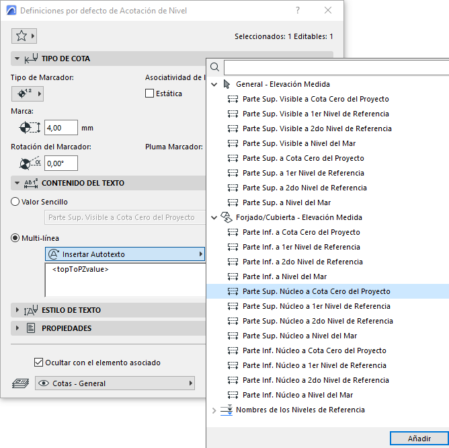Click the search magnifier icon
Viewport: 449px width, 448px height.
215,67
